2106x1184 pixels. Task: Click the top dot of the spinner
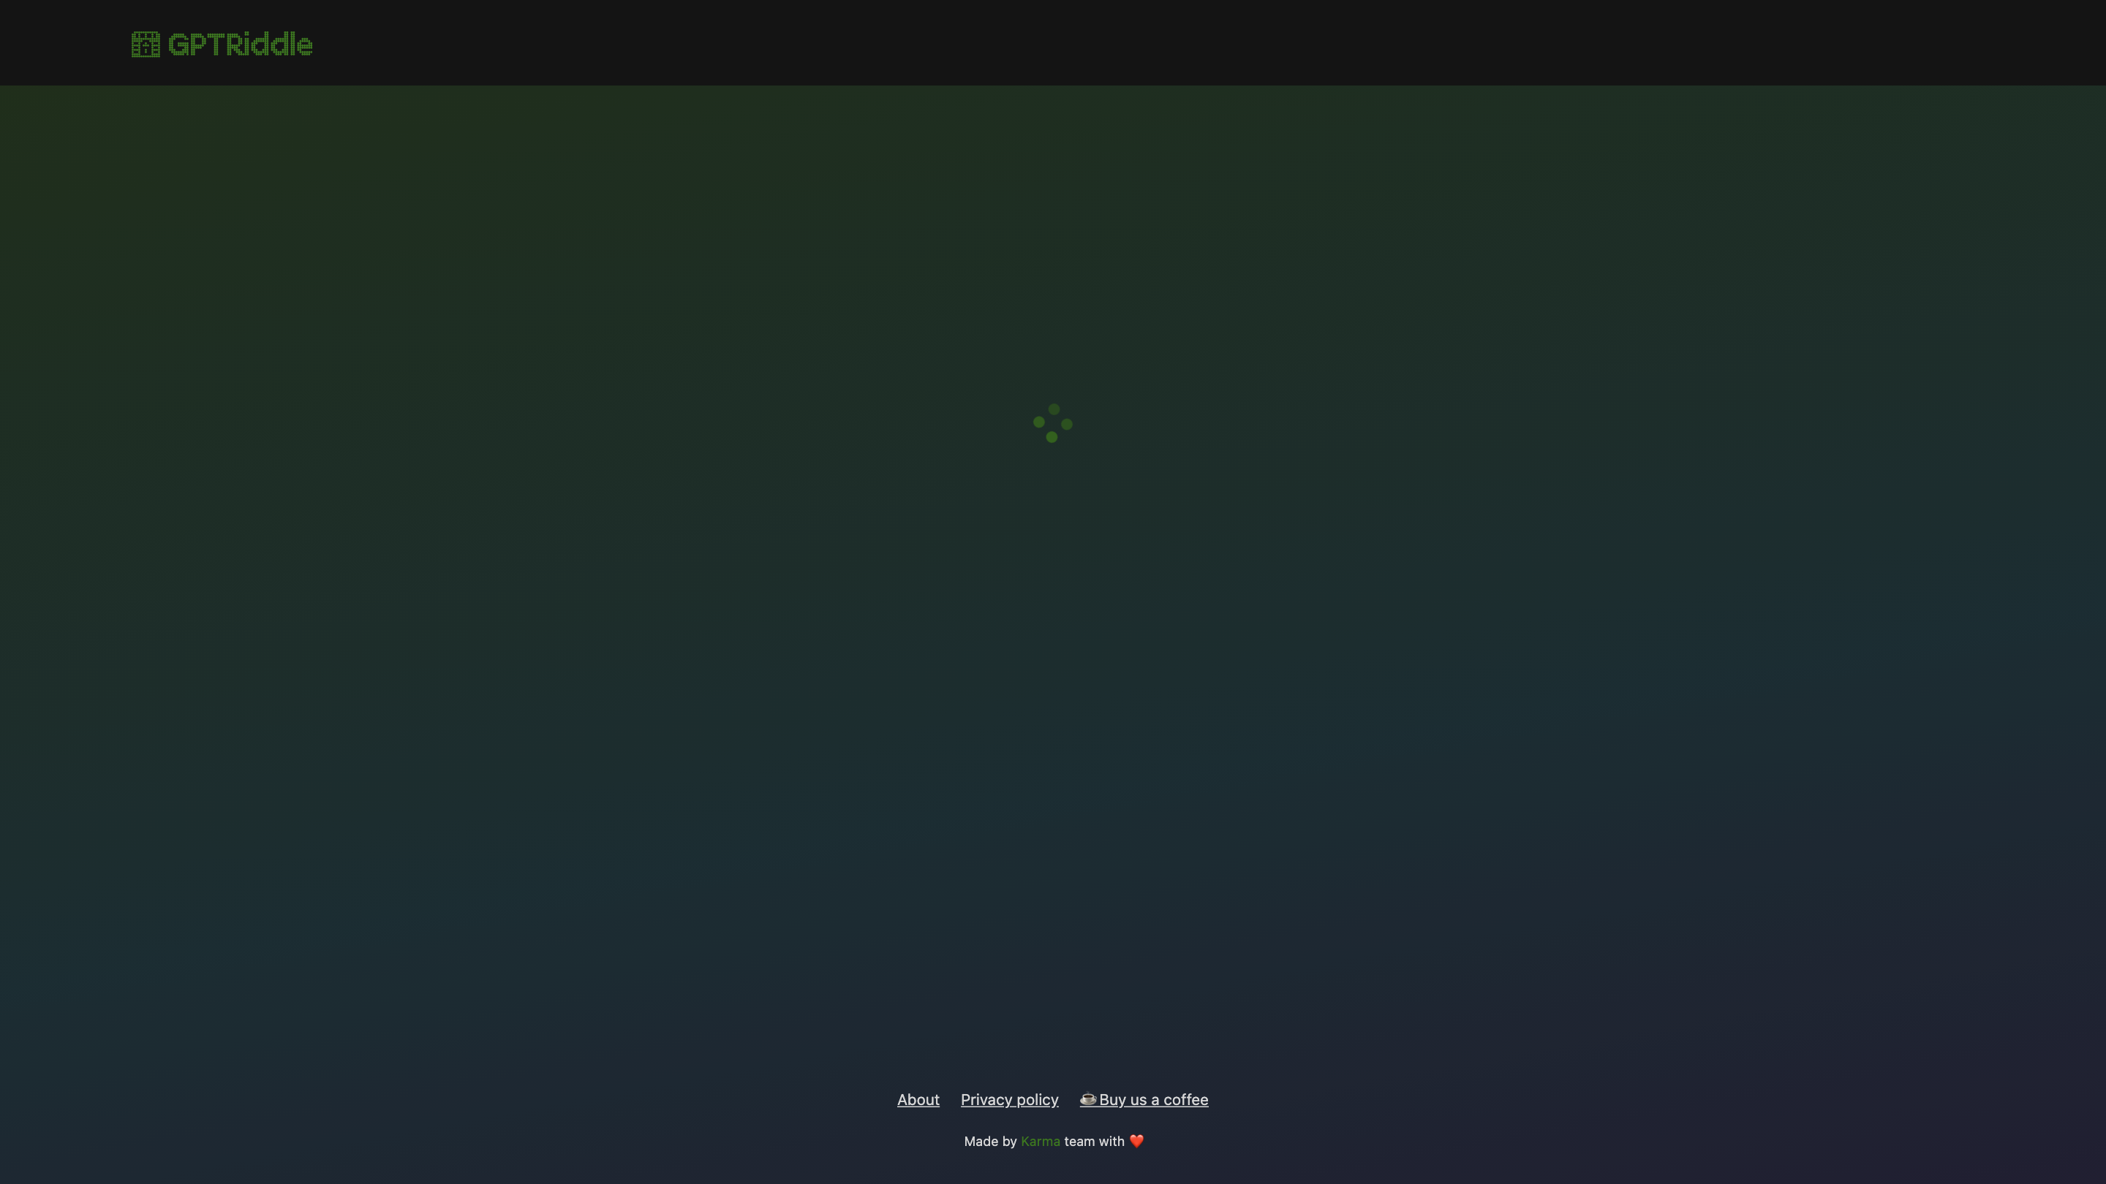[x=1054, y=409]
